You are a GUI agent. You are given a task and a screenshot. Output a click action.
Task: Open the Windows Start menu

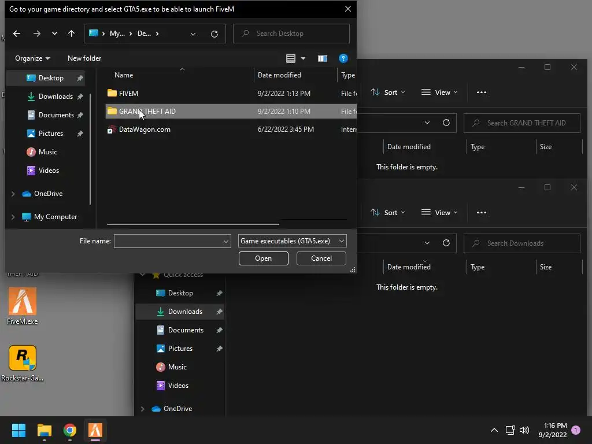tap(18, 430)
